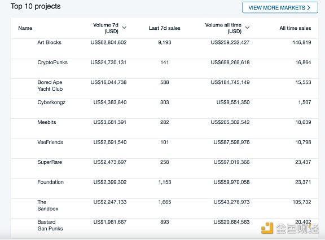Viewport: 325px width, 240px height.
Task: Select Meebits volume US$3,681,391
Action: (110, 122)
